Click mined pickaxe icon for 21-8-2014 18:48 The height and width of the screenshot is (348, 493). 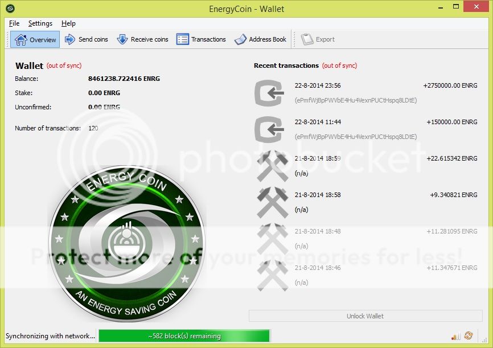tap(272, 239)
